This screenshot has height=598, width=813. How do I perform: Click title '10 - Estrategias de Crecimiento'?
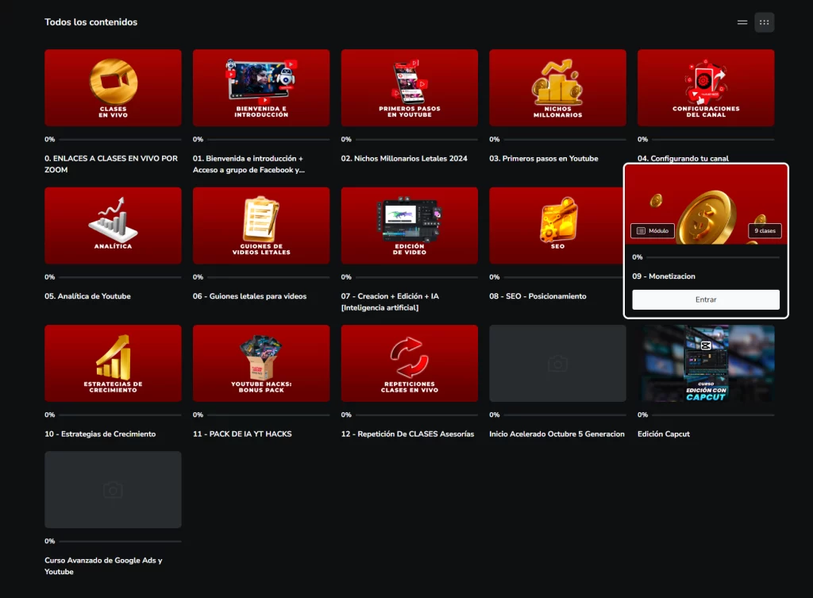coord(100,434)
